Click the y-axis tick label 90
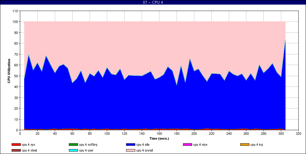The height and width of the screenshot is (154, 306). [x=17, y=33]
